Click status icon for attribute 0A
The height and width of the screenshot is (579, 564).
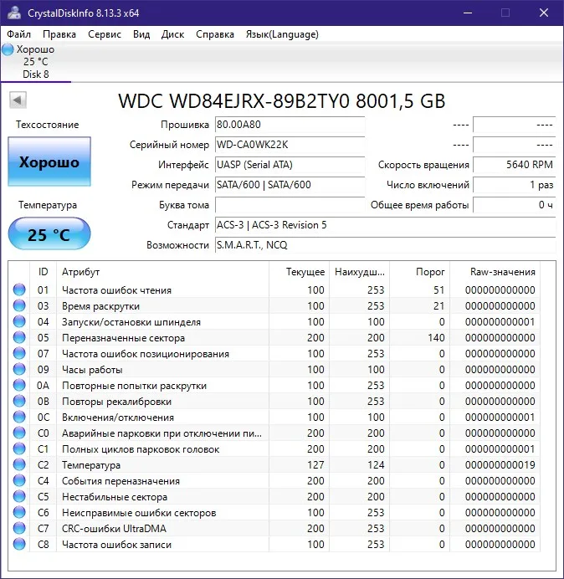(x=19, y=385)
